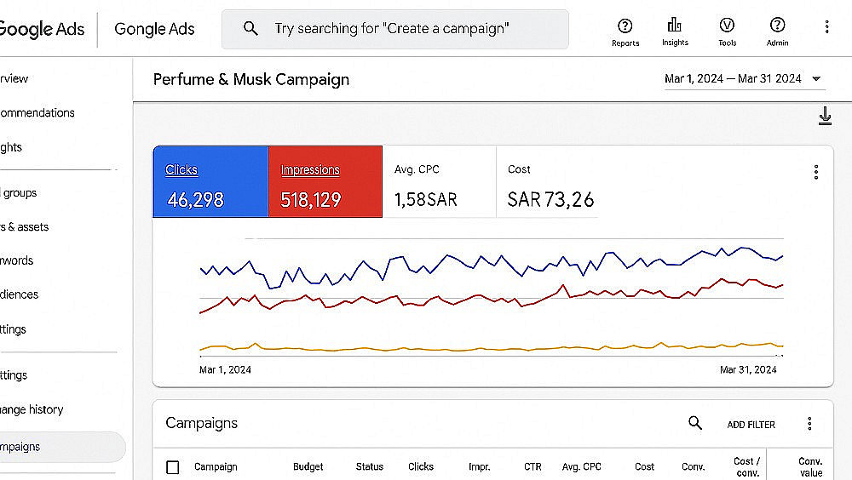
Task: Search the Campaigns table via magnifier icon
Action: [695, 423]
